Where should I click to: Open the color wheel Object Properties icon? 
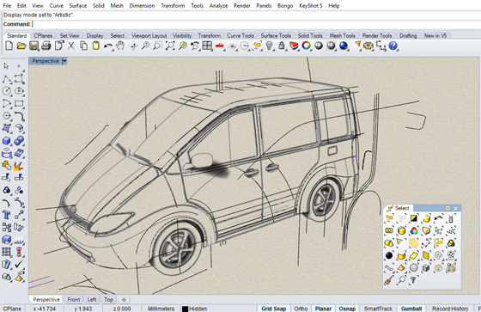coord(306,46)
